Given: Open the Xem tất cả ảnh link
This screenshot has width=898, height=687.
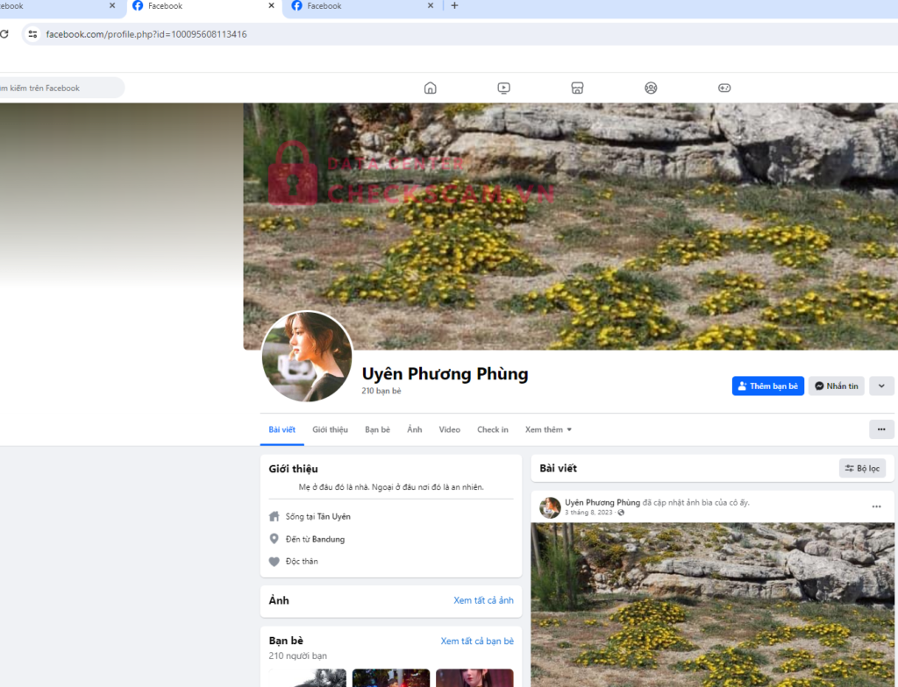Looking at the screenshot, I should click(483, 600).
